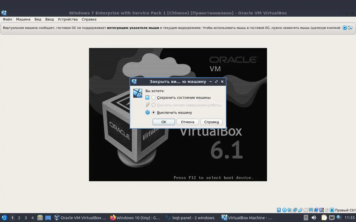Open the Файл menu
Screen dimensions: 356x222
click(x=8, y=19)
